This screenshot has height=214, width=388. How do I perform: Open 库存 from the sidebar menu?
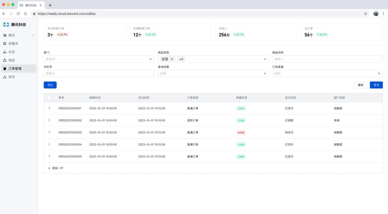click(12, 77)
